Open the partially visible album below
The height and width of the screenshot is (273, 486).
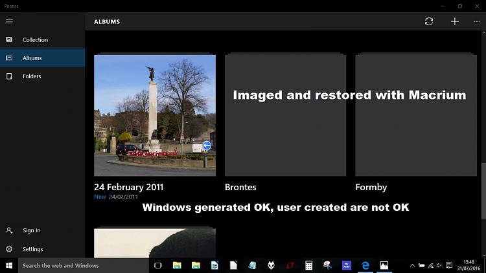point(155,243)
